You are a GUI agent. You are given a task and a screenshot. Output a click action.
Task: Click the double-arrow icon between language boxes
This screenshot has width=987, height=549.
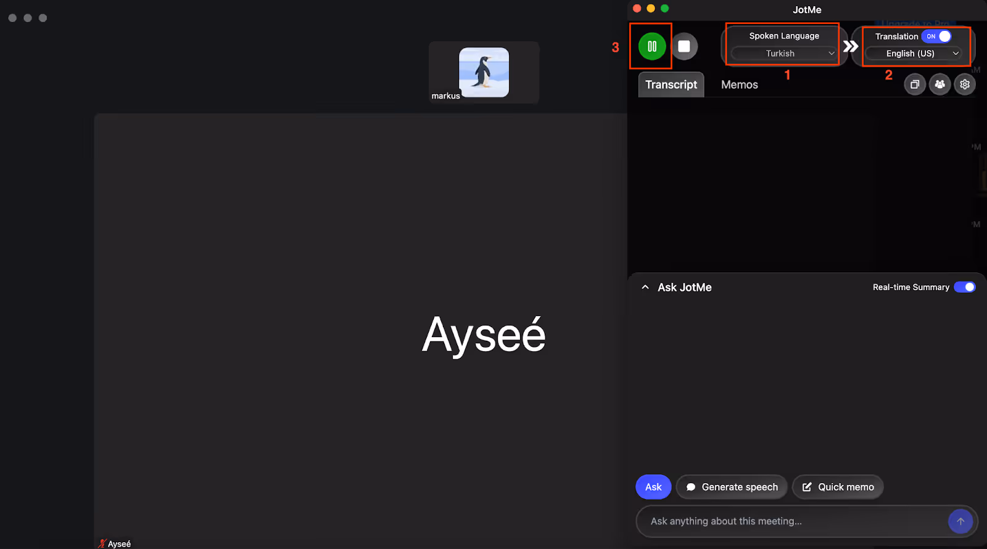tap(851, 46)
